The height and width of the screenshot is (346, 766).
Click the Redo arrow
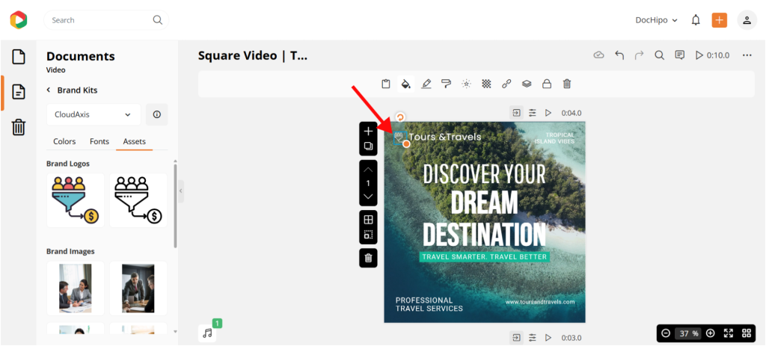[x=639, y=55]
